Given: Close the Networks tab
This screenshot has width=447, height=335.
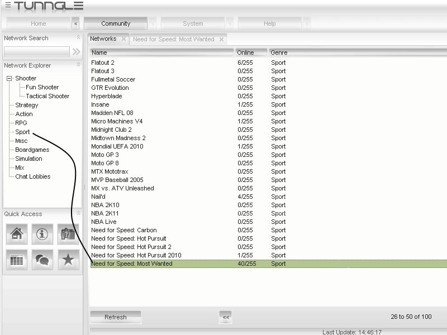Looking at the screenshot, I should pyautogui.click(x=123, y=39).
